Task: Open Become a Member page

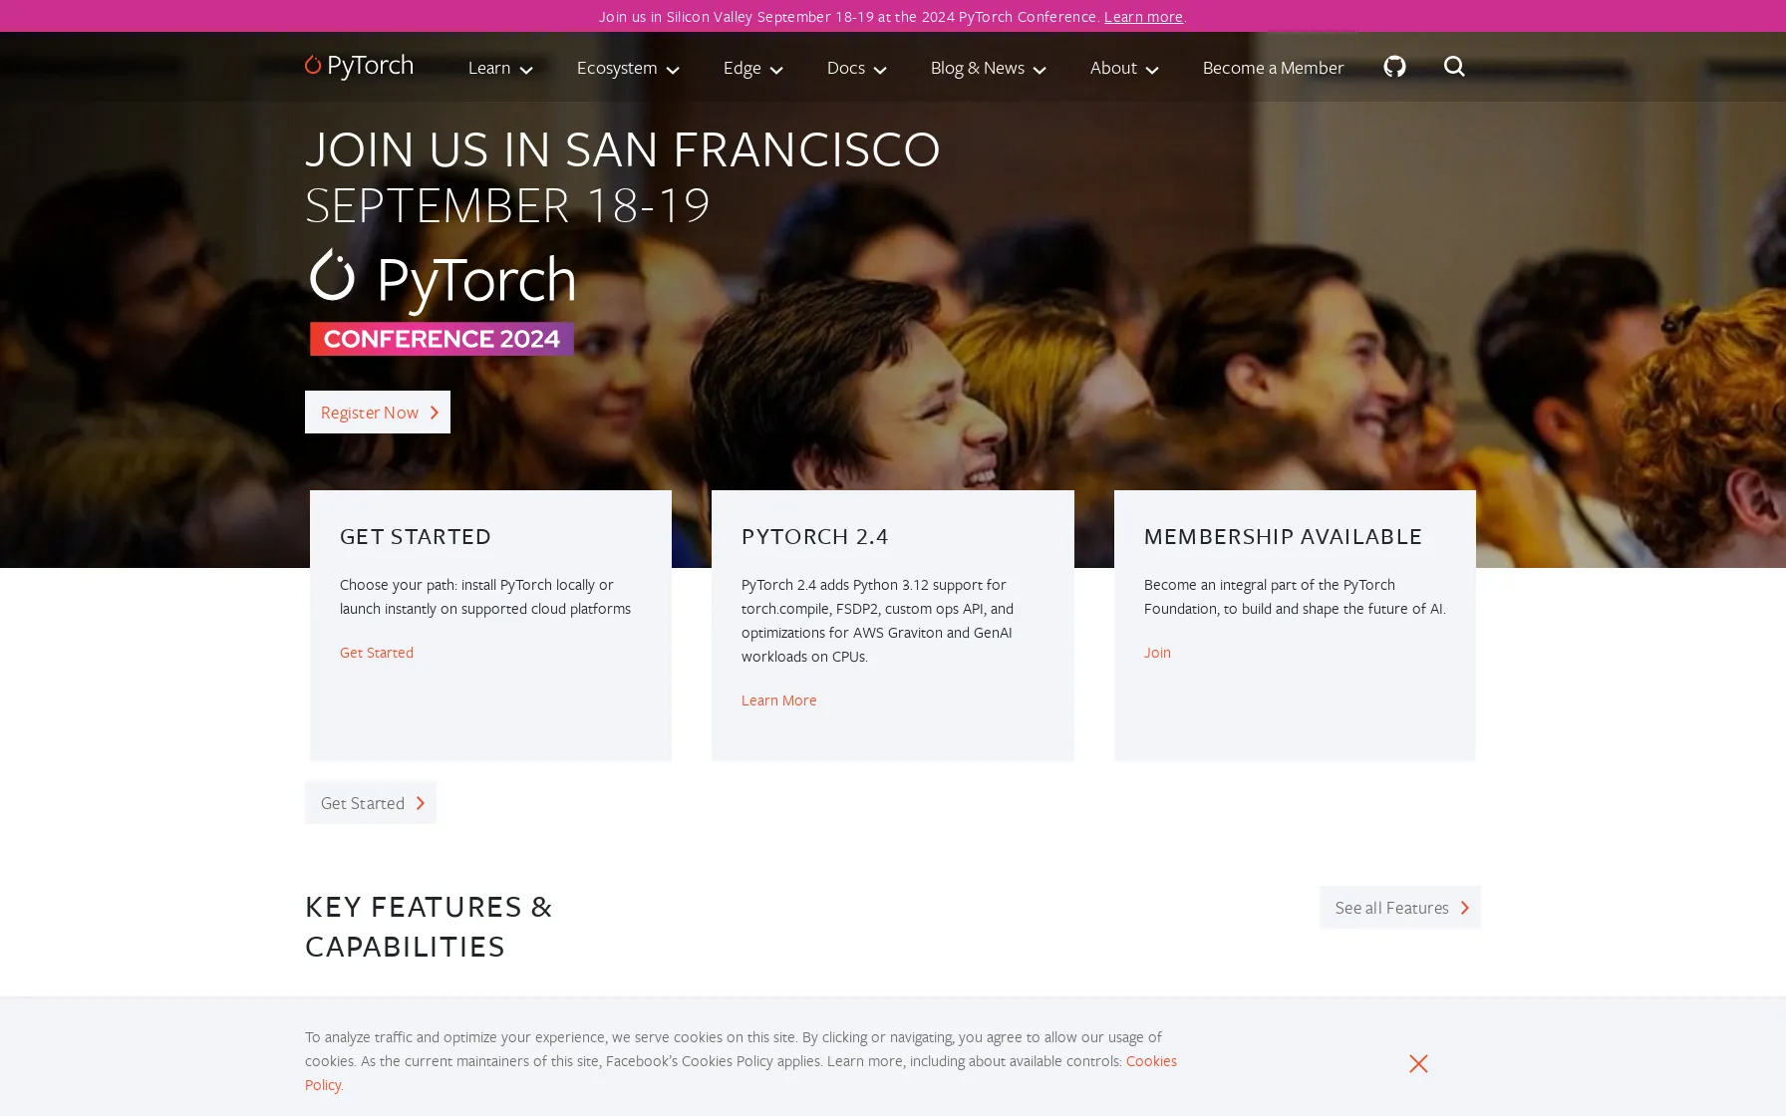Action: 1273,68
